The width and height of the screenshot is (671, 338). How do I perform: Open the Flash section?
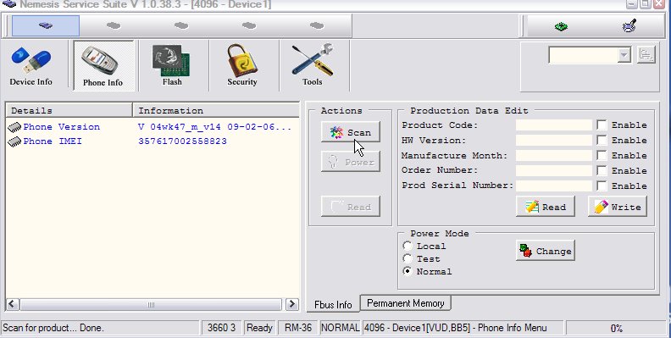pyautogui.click(x=172, y=66)
